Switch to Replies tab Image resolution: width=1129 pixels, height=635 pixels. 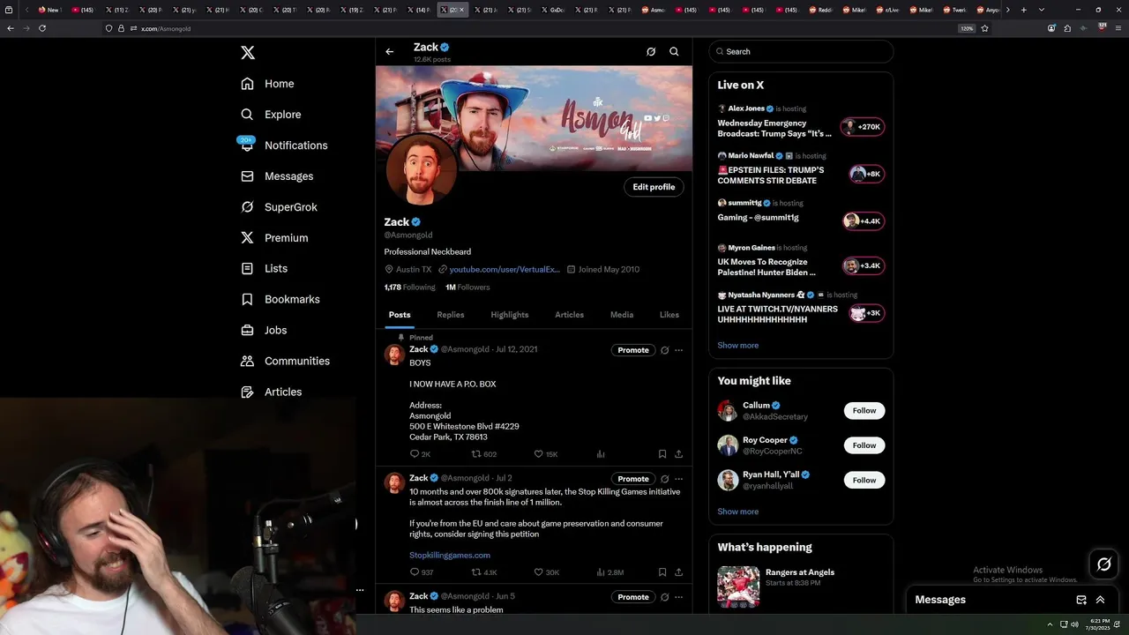click(451, 315)
